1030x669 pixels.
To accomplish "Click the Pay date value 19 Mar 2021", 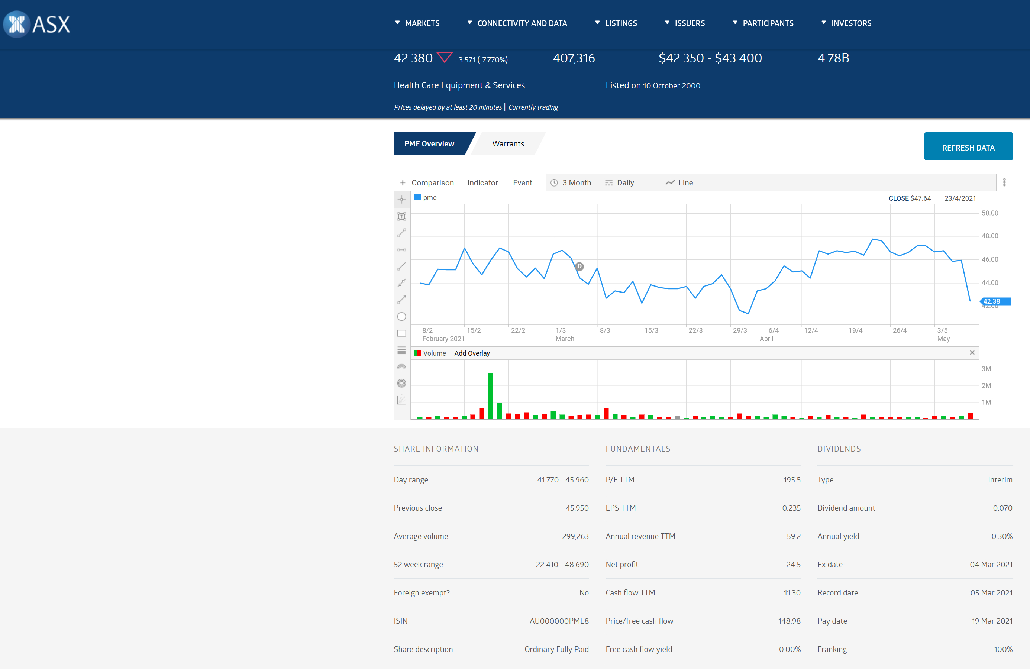I will pos(992,621).
